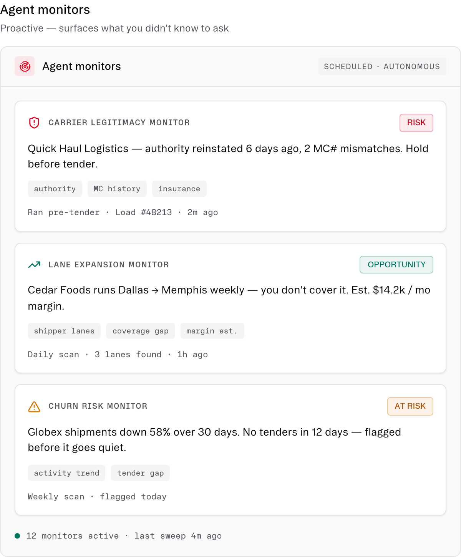This screenshot has width=461, height=557.
Task: Pick the activity trend tag
Action: [x=66, y=473]
